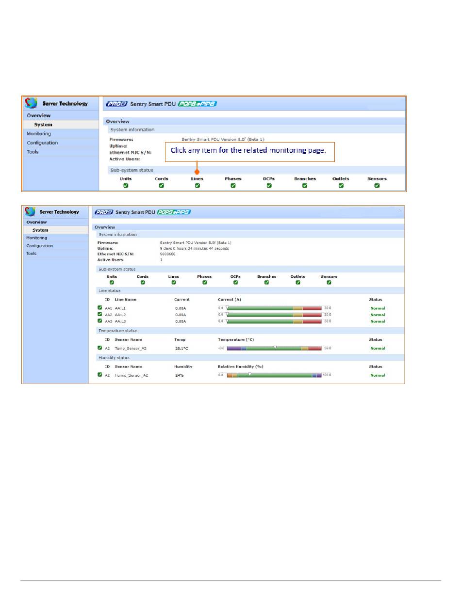Open Overview menu in callout screenshot
This screenshot has height=608, width=461.
pyautogui.click(x=61, y=115)
